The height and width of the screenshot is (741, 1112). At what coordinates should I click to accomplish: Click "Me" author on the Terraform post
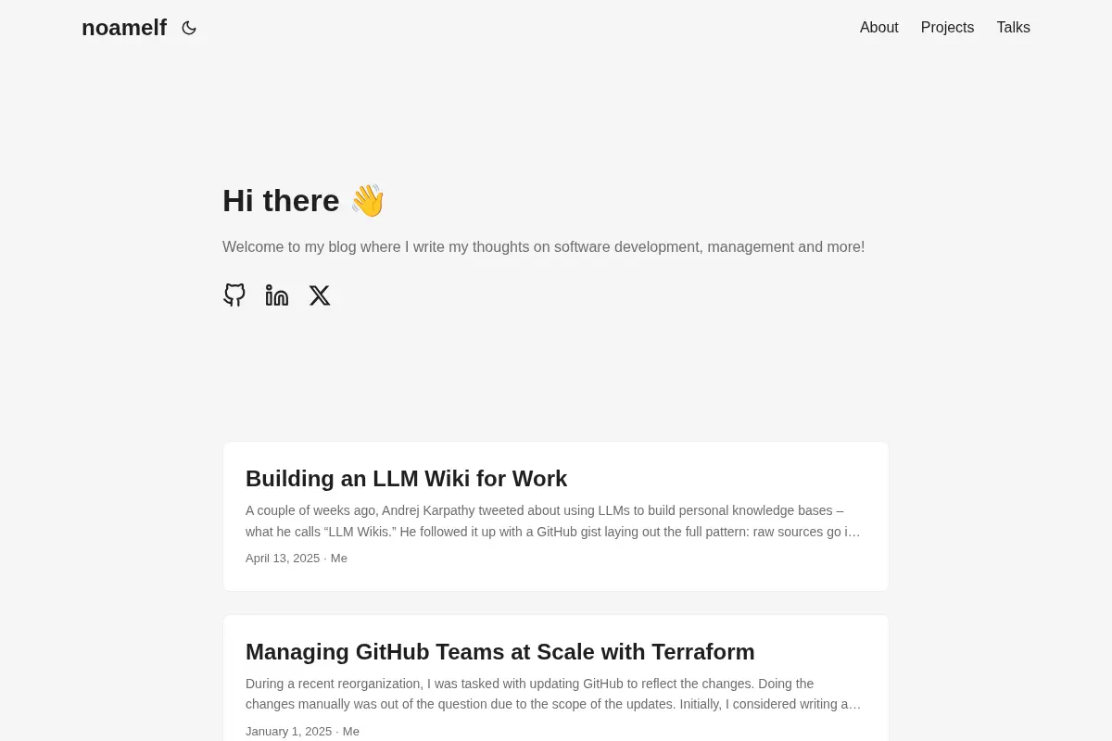(351, 732)
